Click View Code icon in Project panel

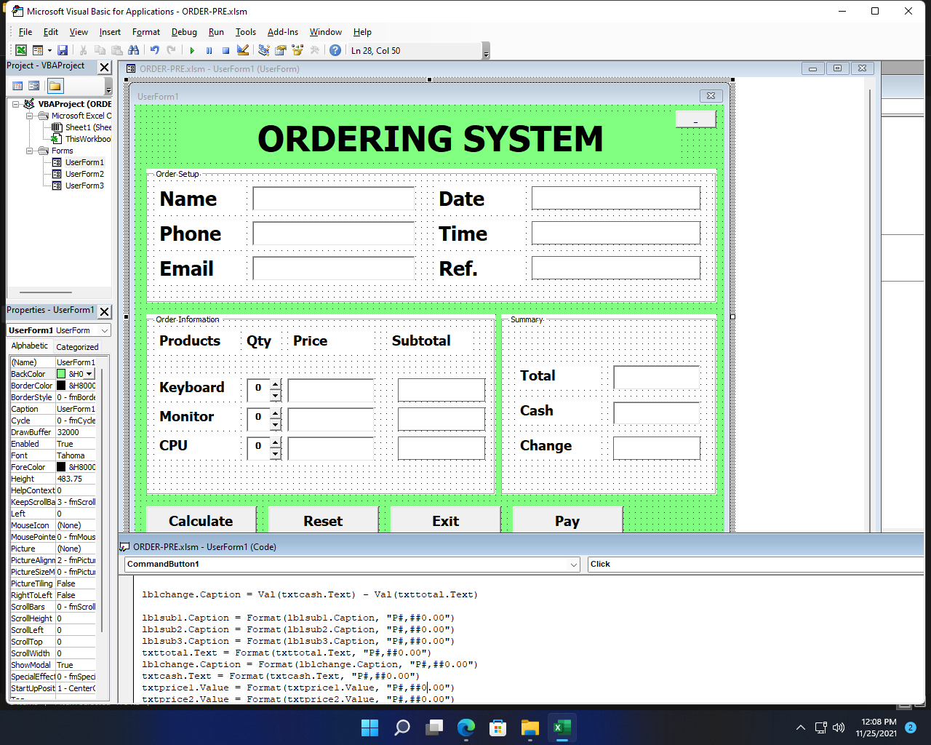pos(17,86)
